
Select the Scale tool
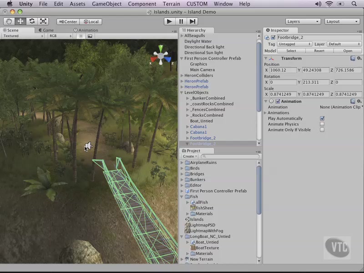pyautogui.click(x=43, y=21)
